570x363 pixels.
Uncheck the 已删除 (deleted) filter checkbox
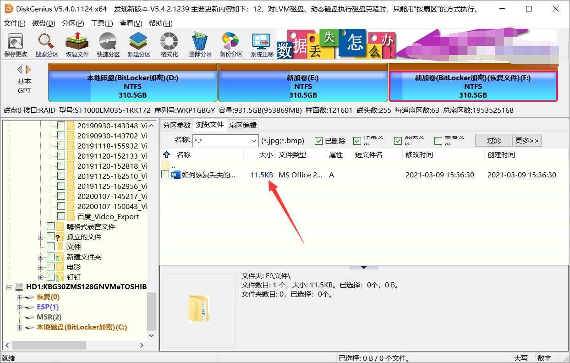click(318, 141)
